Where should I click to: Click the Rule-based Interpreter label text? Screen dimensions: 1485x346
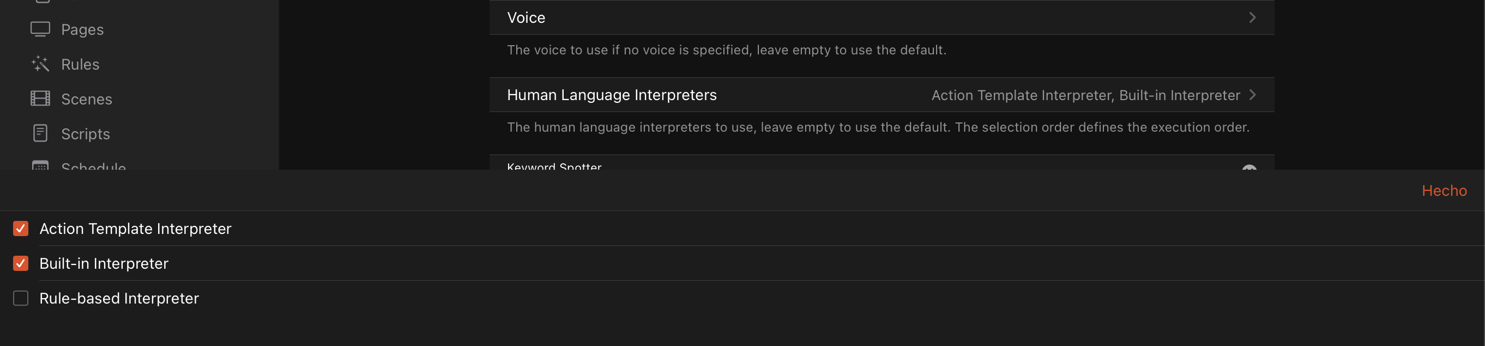118,298
